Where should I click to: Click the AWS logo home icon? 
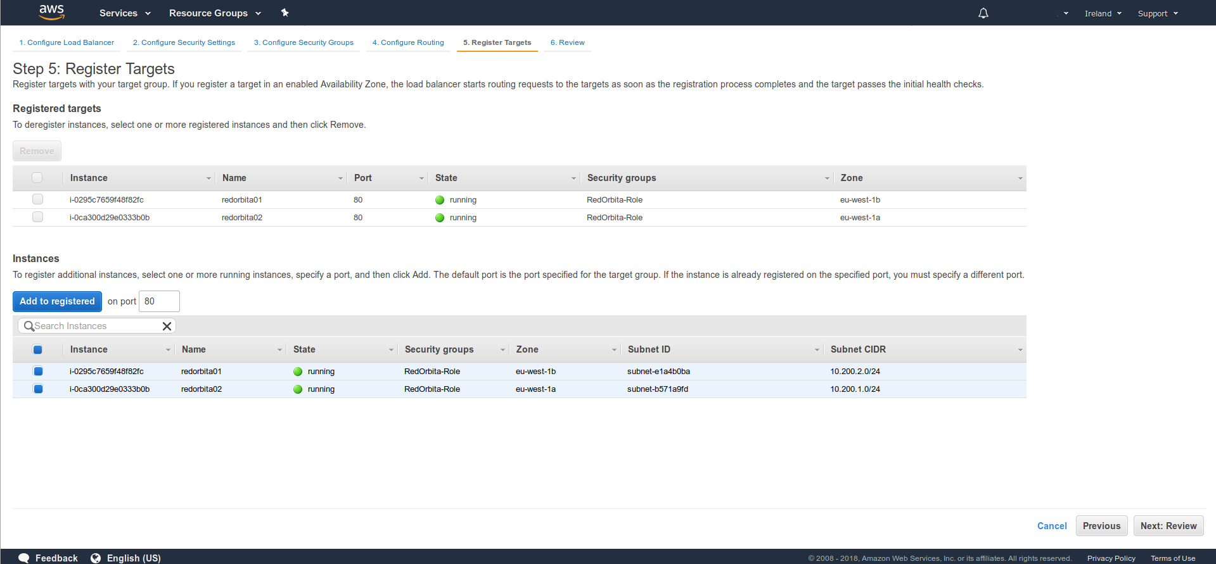coord(51,12)
